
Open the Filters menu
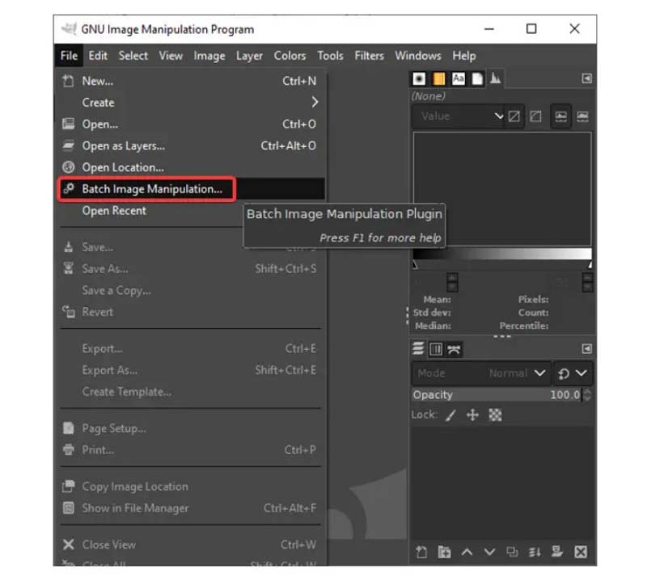pyautogui.click(x=369, y=56)
